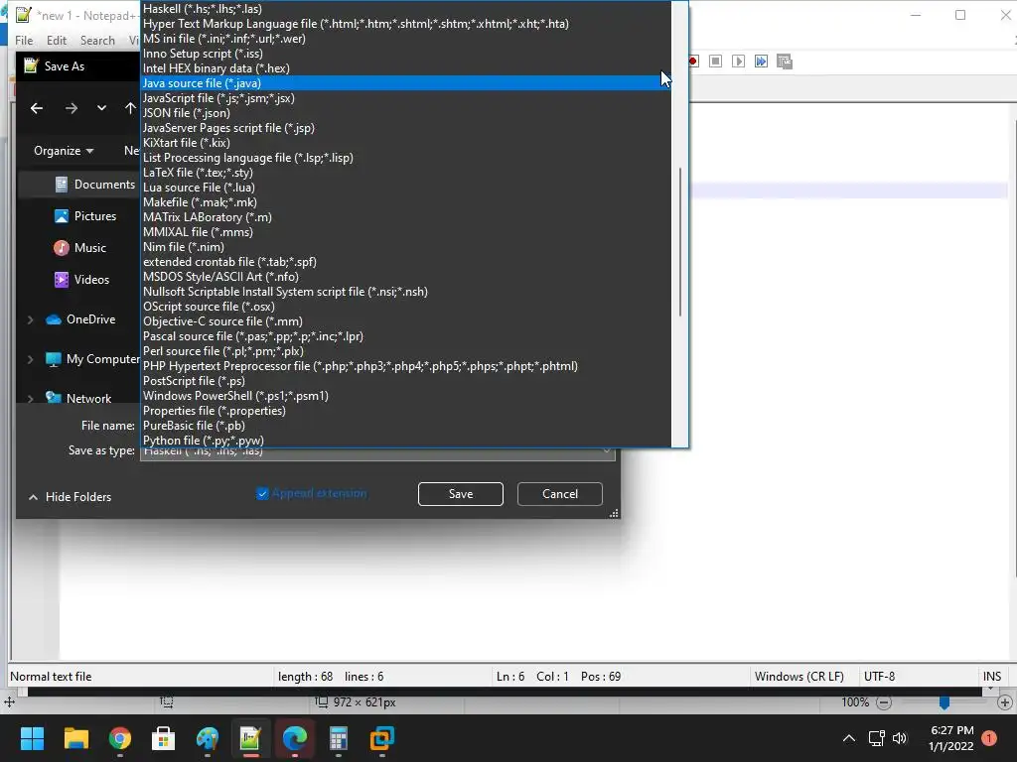Screen dimensions: 1017x762
Task: Go back in Save As dialog
Action: coord(37,108)
